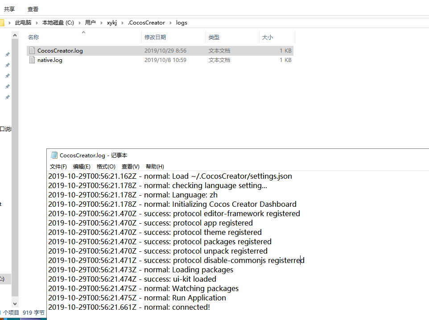Expand chevron before 此电脑 in breadcrumb

9,23
